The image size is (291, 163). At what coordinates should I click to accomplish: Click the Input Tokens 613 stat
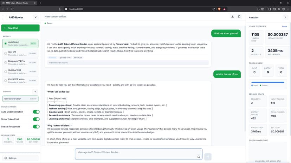[x=278, y=101]
